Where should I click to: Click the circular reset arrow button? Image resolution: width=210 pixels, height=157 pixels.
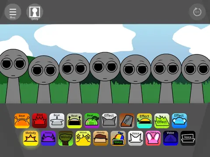[197, 12]
